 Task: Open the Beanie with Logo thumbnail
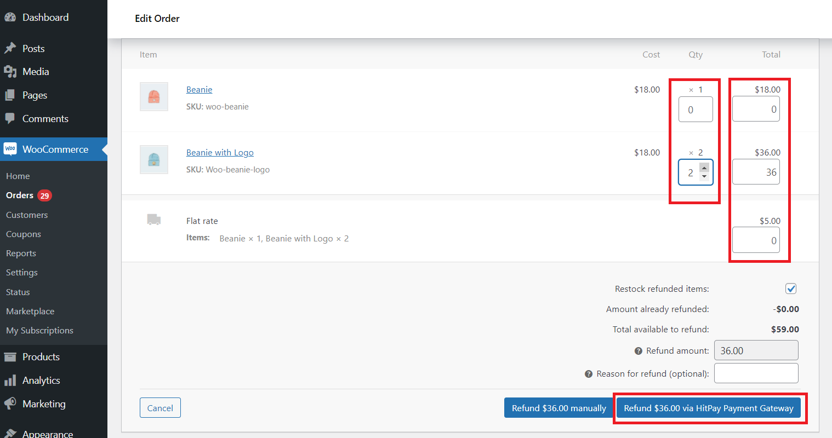click(154, 160)
